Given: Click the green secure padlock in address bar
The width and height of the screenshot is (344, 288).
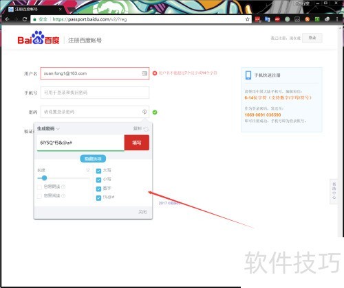Looking at the screenshot, I should click(34, 19).
